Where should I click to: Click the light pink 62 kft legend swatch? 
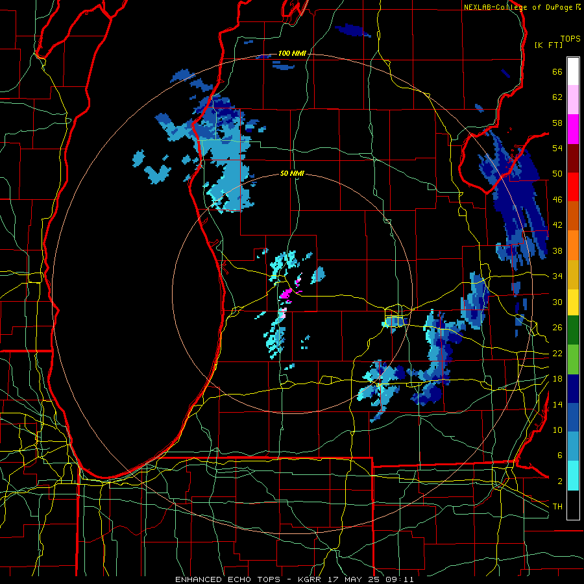(573, 100)
